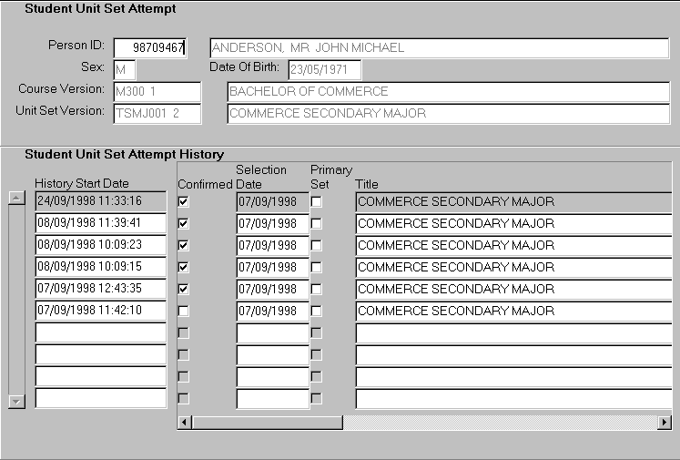Click the horizontal scrollbar right arrow
The width and height of the screenshot is (680, 460).
pos(664,423)
